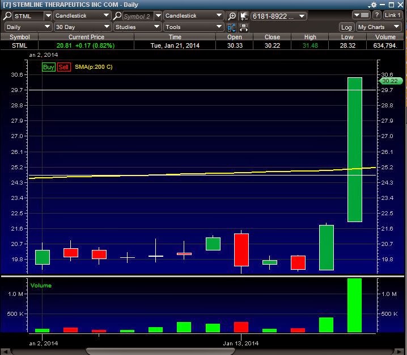The height and width of the screenshot is (355, 407).
Task: Click the magnifier icon beside Symbol 2
Action: point(117,16)
